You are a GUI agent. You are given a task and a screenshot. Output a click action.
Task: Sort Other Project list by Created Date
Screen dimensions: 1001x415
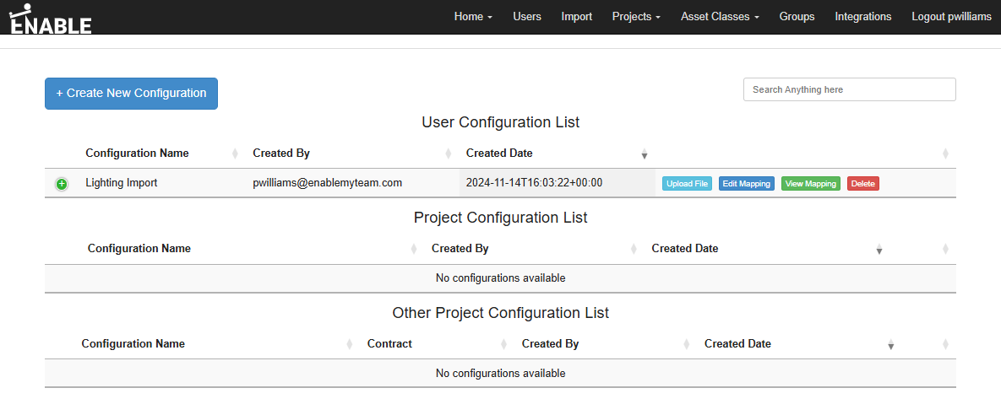pyautogui.click(x=737, y=344)
